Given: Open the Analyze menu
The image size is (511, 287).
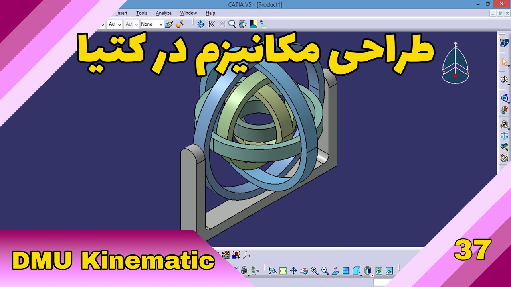Looking at the screenshot, I should click(x=164, y=13).
